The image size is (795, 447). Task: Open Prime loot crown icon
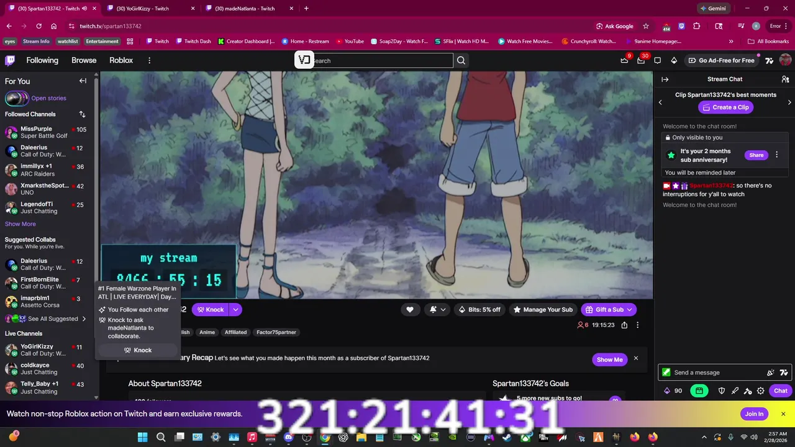tap(624, 60)
